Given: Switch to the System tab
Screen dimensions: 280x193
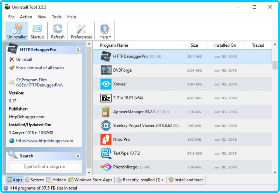Looking at the screenshot, I should tap(34, 180).
